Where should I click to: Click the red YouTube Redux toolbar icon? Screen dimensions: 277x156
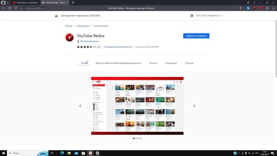pyautogui.click(x=261, y=8)
